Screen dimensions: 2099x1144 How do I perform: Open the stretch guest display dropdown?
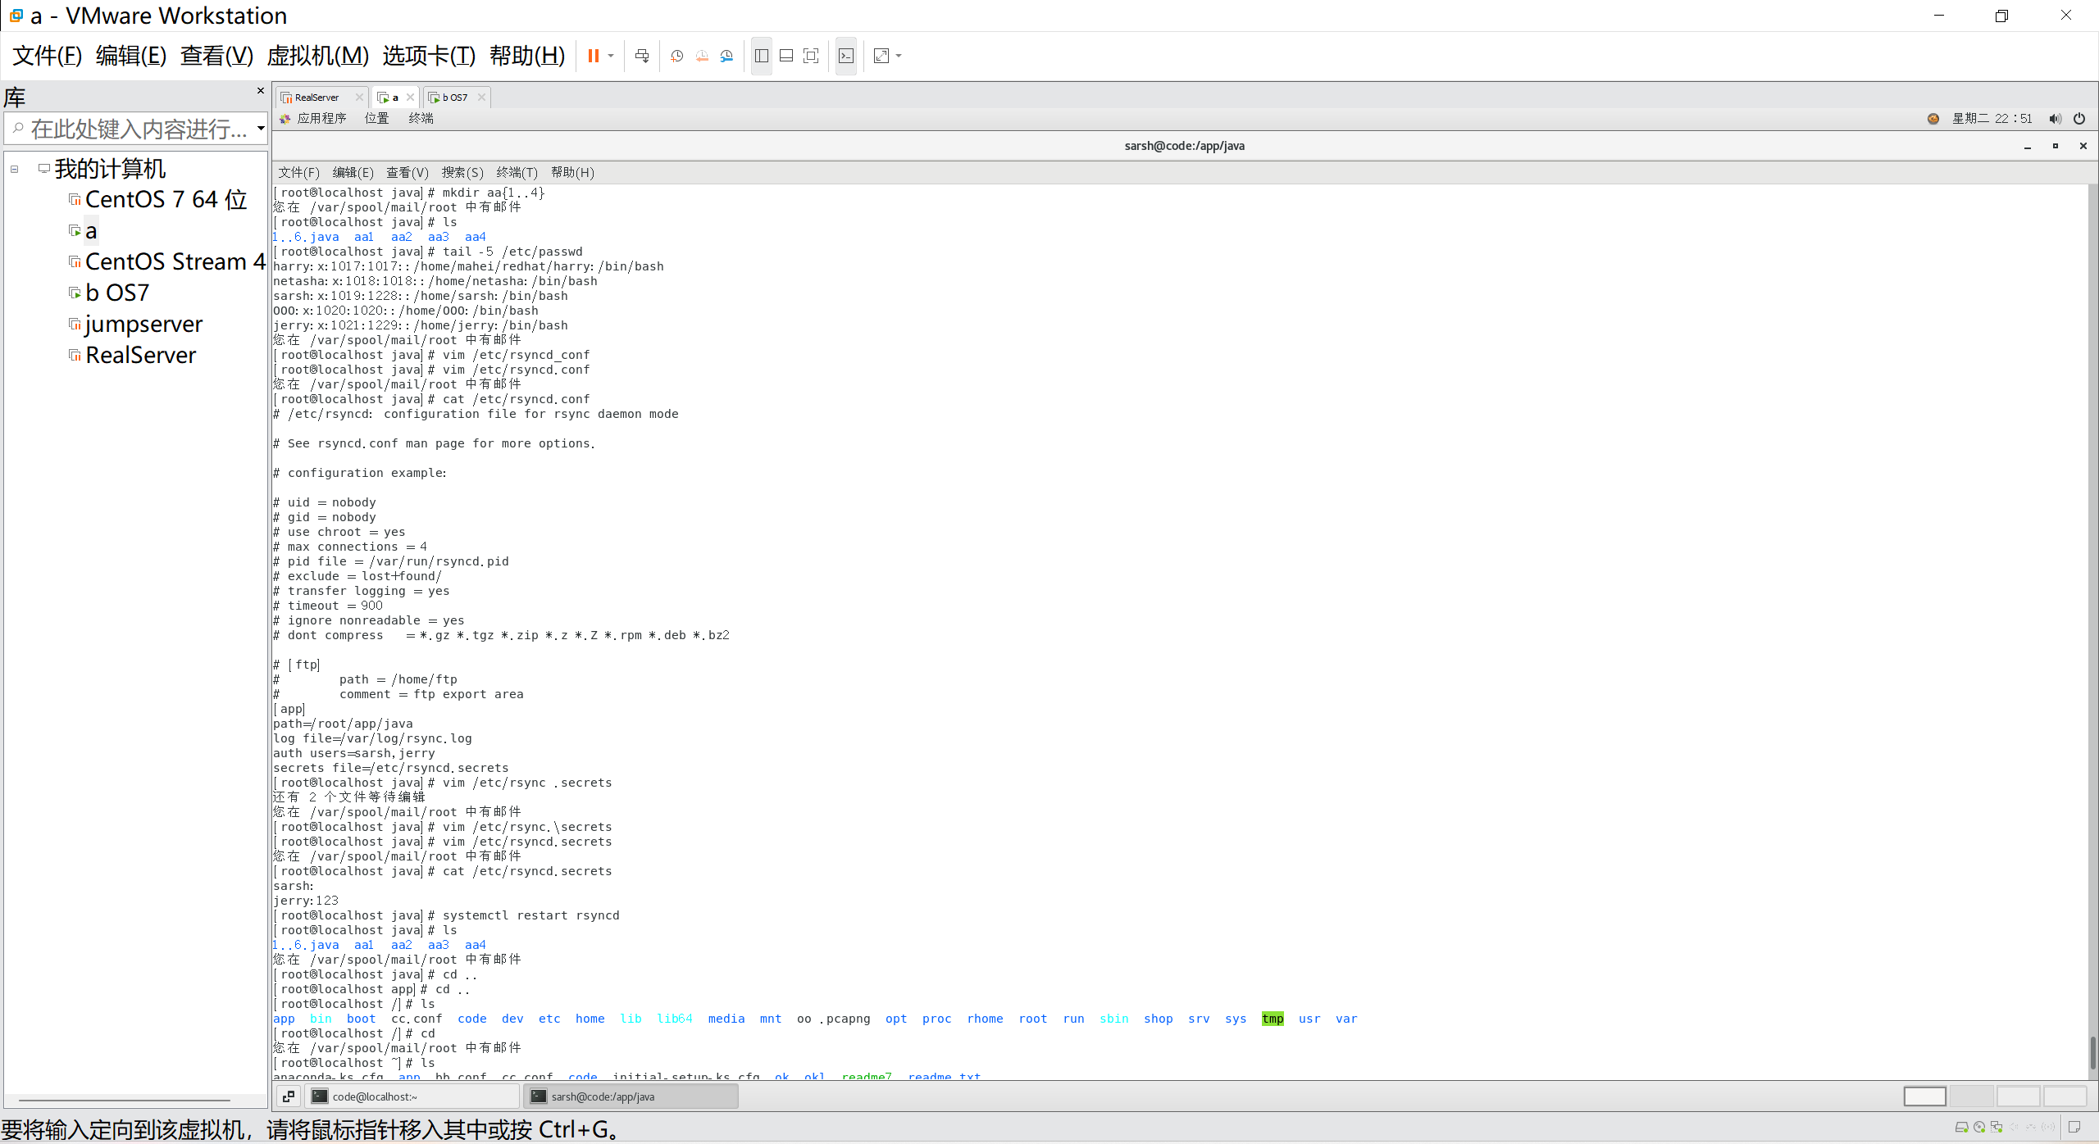click(x=899, y=56)
